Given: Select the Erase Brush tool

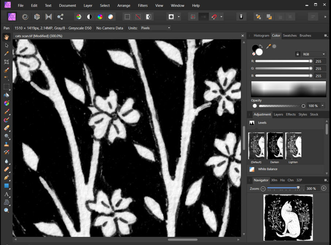Looking at the screenshot, I should [7, 128].
